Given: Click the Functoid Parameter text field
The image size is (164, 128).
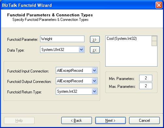Looking at the screenshot, I should (62, 39).
